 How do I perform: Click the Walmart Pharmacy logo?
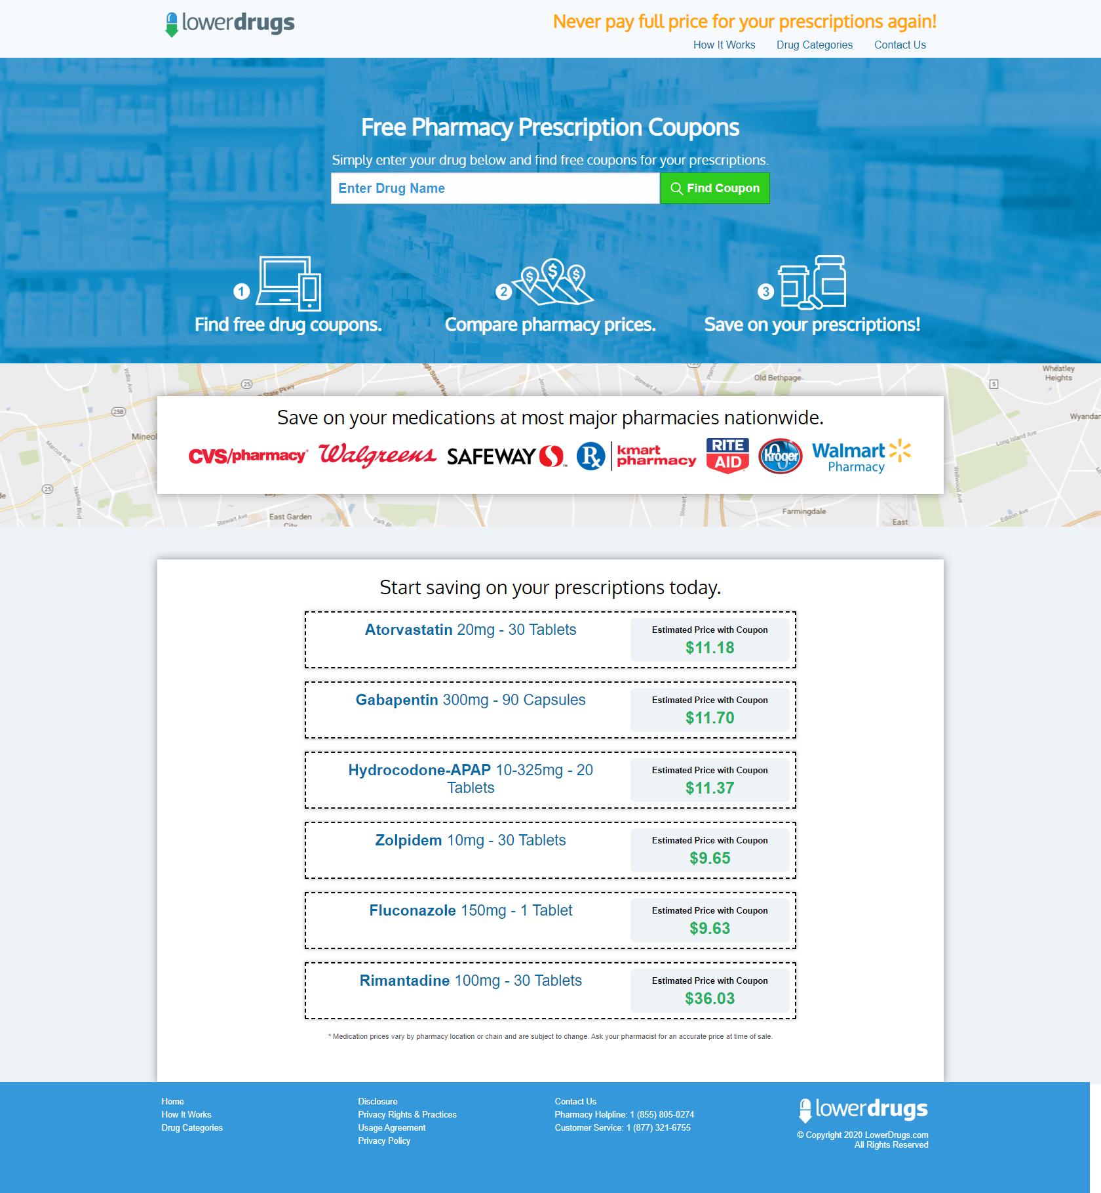pos(860,456)
